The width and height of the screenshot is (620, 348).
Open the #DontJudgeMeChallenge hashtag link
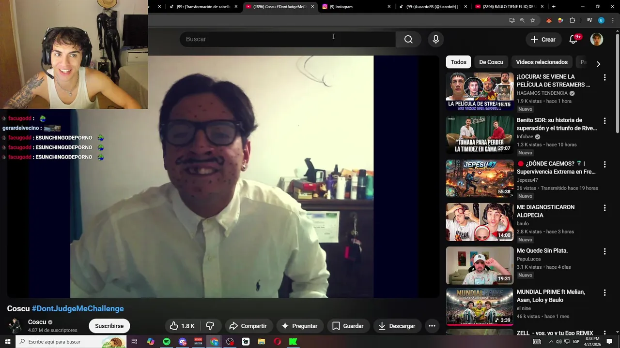tap(77, 308)
